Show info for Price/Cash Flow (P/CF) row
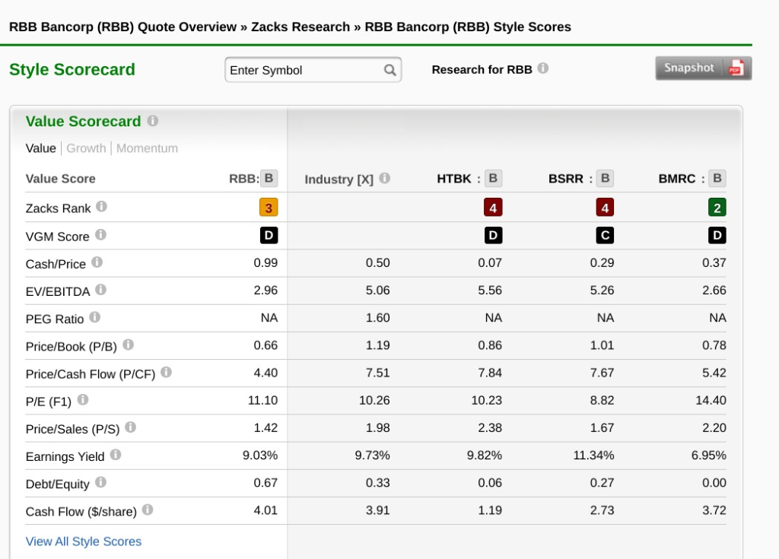Image resolution: width=779 pixels, height=559 pixels. (166, 372)
